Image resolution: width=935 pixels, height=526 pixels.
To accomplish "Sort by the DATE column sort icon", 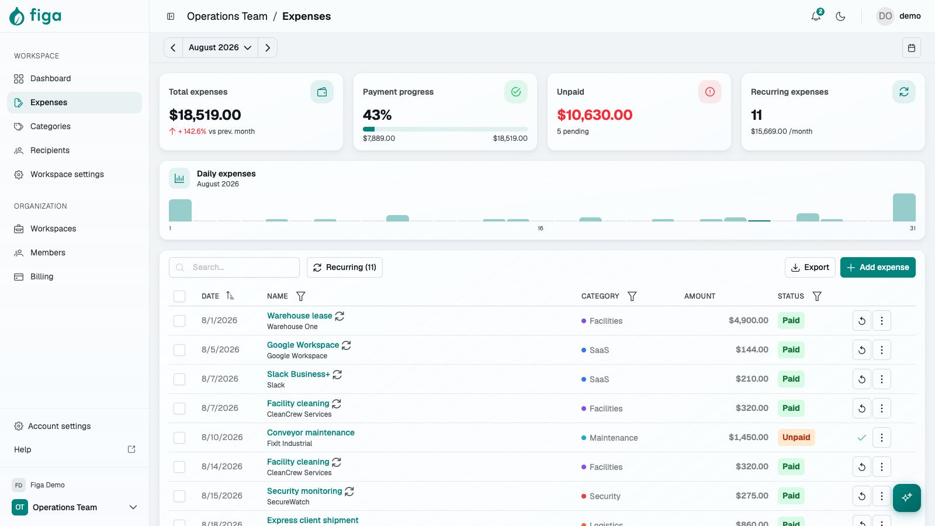I will (230, 296).
